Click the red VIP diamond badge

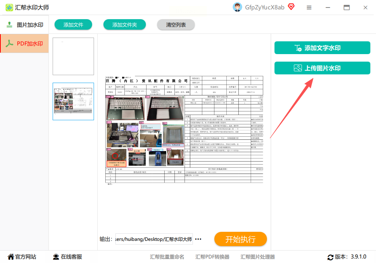point(291,7)
